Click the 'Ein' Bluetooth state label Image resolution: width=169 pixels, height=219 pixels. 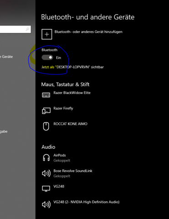coord(58,57)
